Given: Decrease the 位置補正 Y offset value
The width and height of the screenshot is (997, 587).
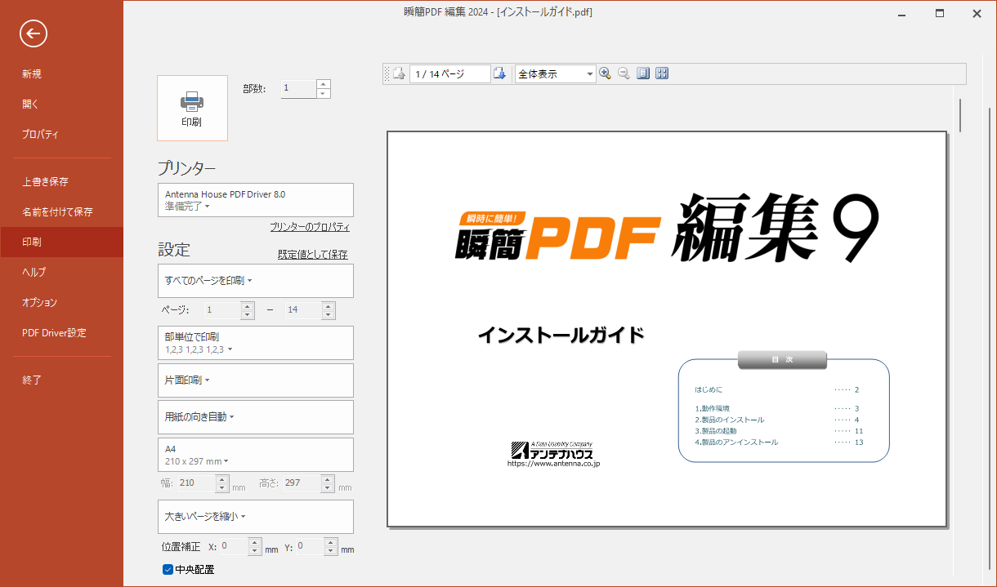Looking at the screenshot, I should pos(331,552).
